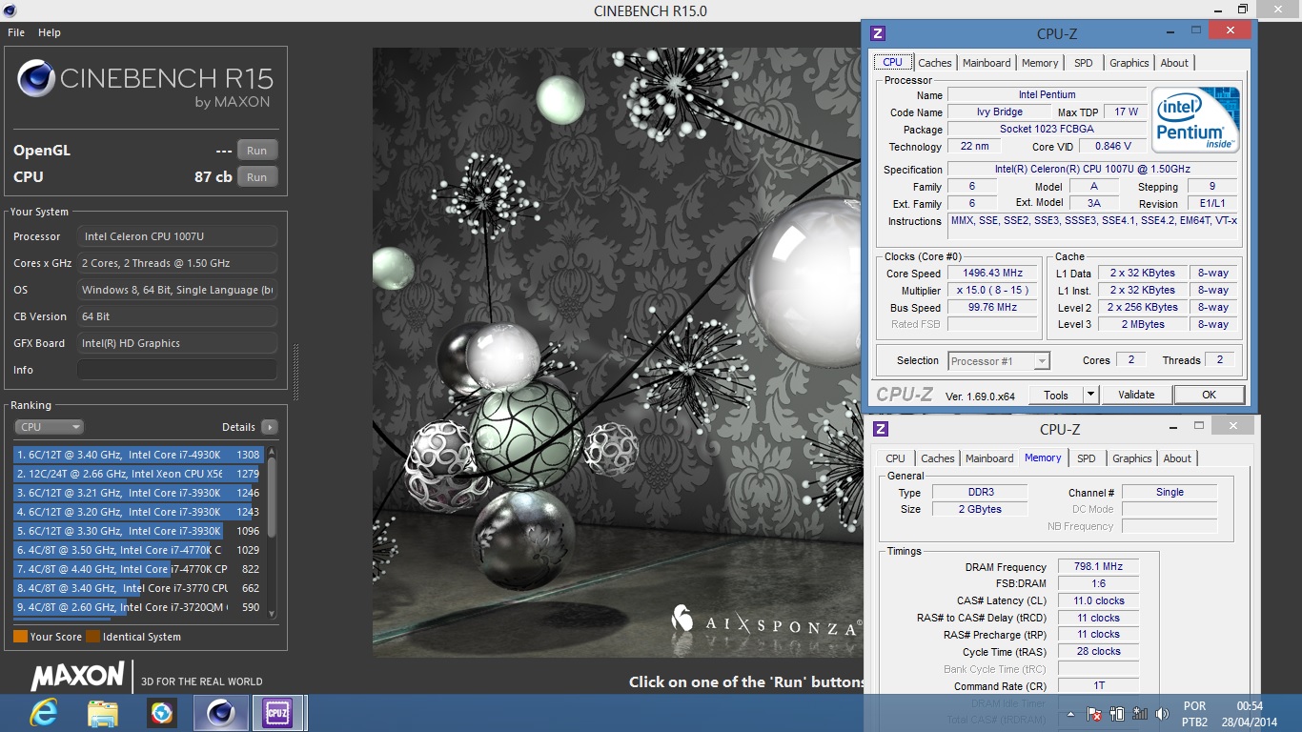Select ranking entry 8 Core i7-3770 CPU
The image size is (1302, 732).
coord(139,588)
